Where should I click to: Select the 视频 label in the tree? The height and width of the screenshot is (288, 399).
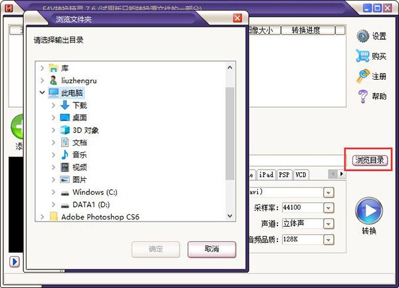coord(80,167)
